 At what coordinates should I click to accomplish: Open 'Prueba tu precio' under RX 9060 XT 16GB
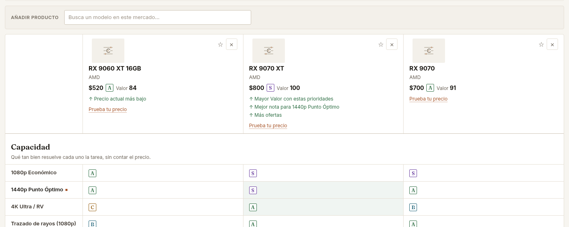coord(108,109)
